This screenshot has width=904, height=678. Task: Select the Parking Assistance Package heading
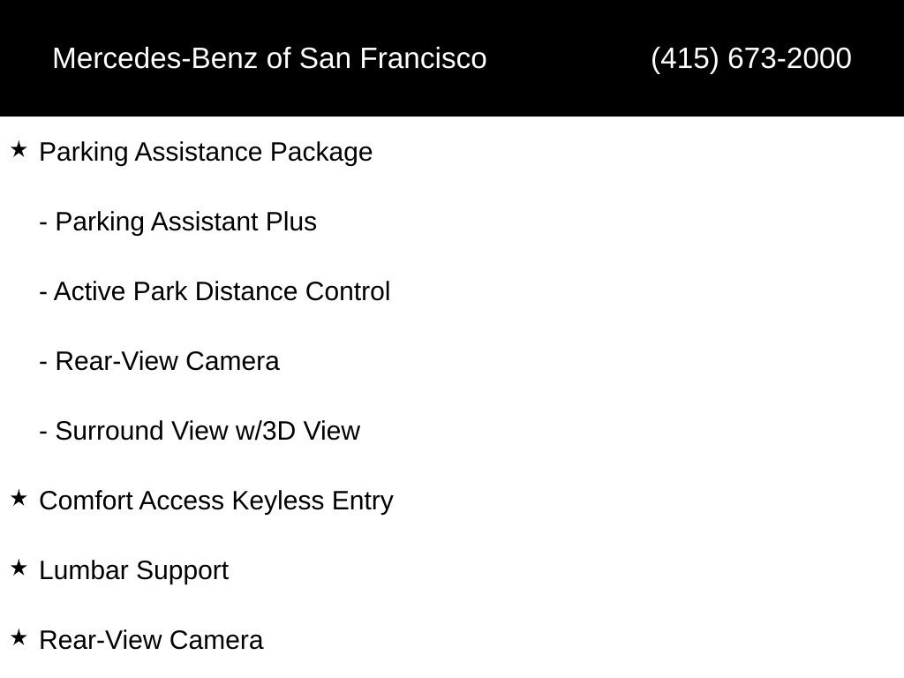(x=206, y=153)
